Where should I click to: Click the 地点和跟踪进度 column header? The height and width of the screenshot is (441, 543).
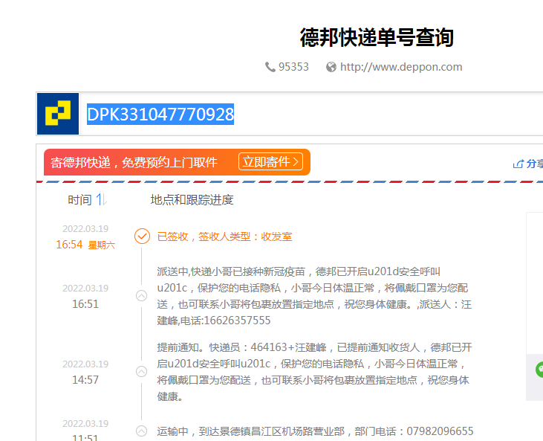192,200
